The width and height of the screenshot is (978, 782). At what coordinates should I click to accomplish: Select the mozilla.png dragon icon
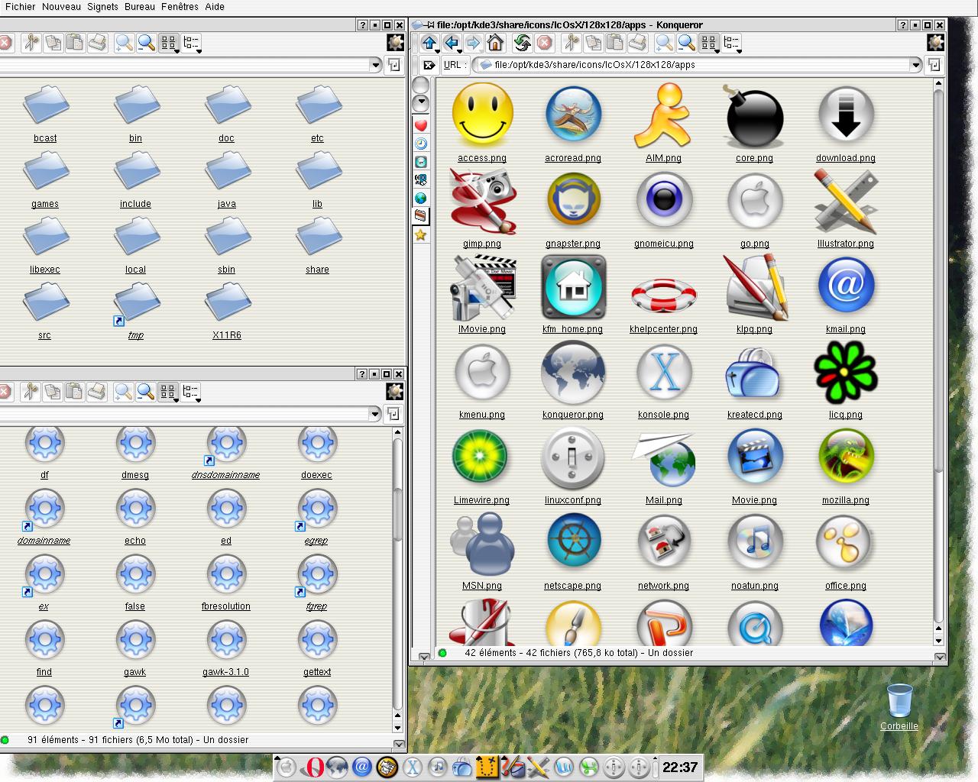[846, 457]
